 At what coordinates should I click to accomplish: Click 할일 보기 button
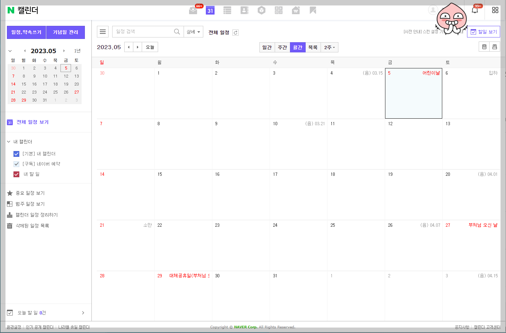483,32
